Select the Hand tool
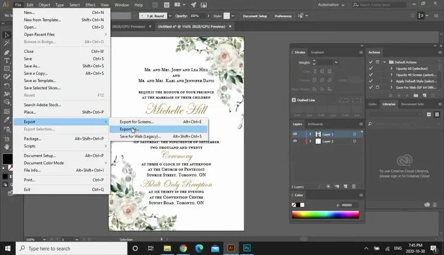 coord(6,147)
